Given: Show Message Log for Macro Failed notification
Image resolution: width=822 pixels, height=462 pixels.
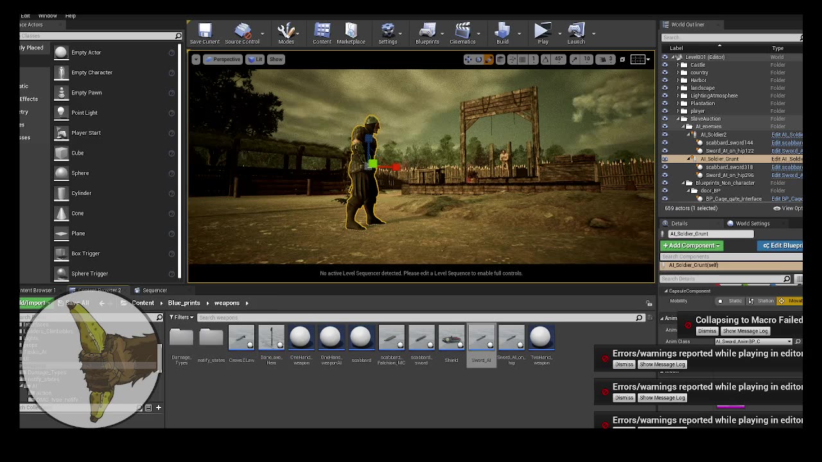Looking at the screenshot, I should tap(745, 331).
